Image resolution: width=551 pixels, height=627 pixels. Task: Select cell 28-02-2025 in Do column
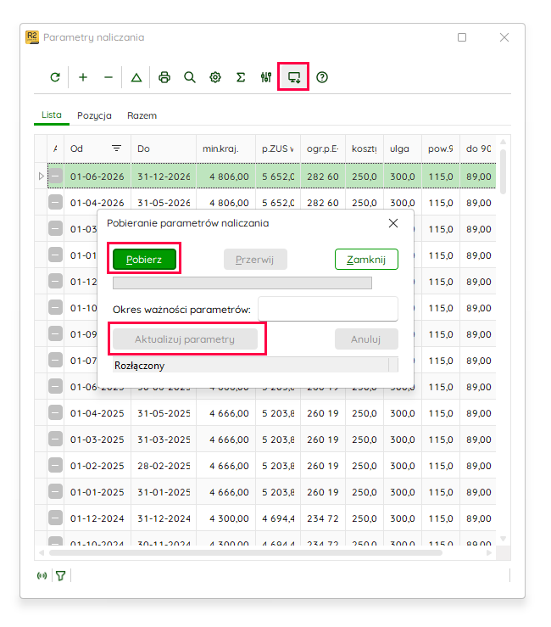tap(164, 466)
